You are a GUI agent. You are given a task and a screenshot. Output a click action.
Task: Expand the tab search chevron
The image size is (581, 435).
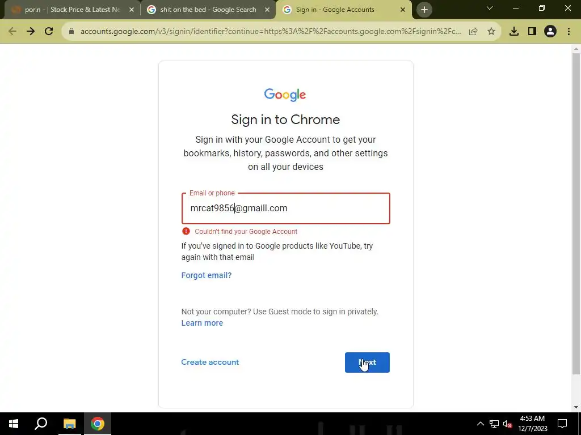[490, 8]
